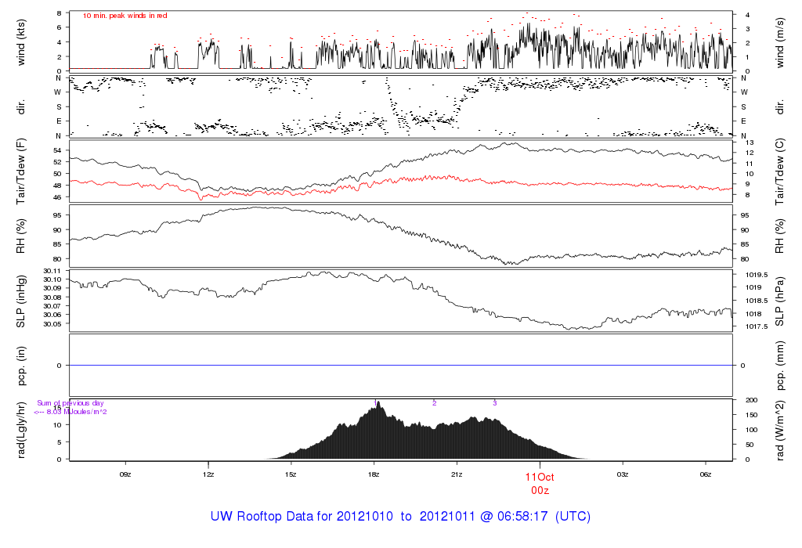Screen dimensions: 802x548
Task: Click the '30.05' pressure tick value
Action: point(52,323)
